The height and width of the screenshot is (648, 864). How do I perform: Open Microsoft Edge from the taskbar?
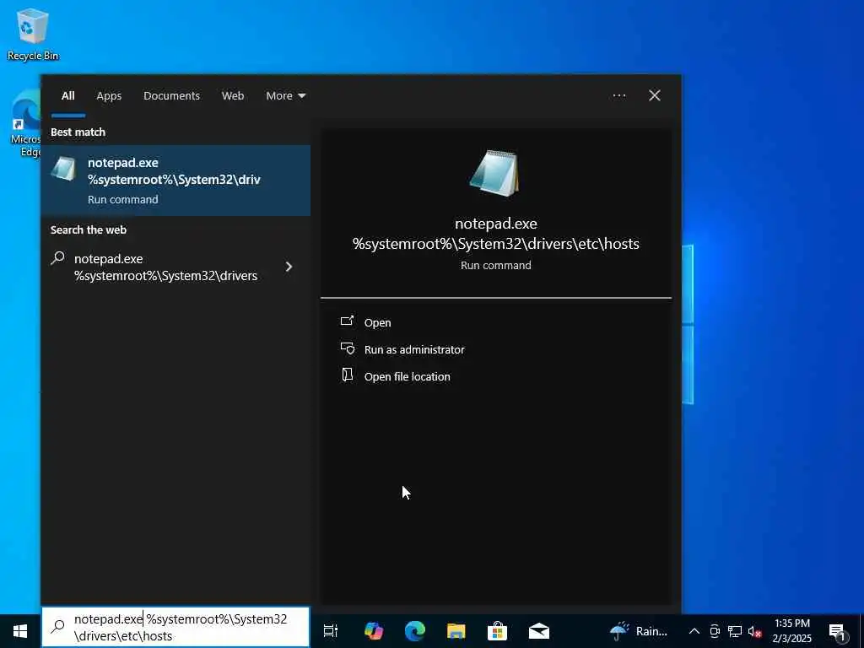click(x=415, y=630)
